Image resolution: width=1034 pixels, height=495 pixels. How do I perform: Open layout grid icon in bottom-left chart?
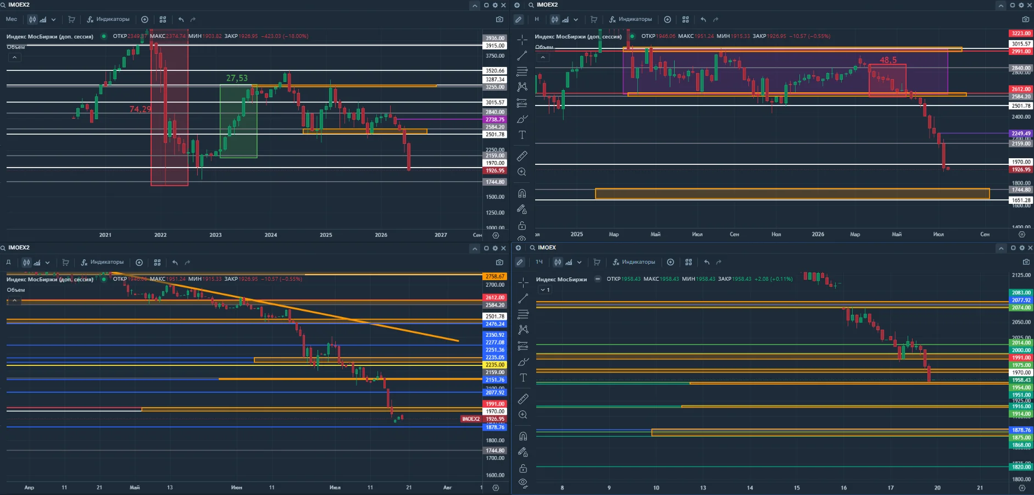click(x=157, y=262)
